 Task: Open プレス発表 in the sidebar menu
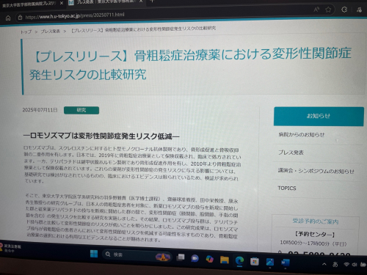coord(291,153)
